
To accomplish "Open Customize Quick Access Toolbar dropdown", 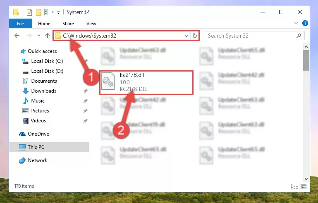I will (58, 12).
